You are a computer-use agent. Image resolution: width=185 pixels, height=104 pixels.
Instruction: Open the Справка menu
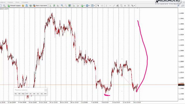(25, 2)
